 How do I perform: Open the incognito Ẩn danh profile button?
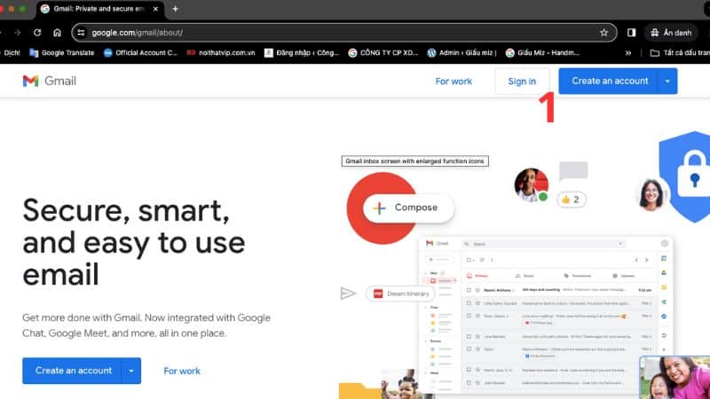point(671,33)
